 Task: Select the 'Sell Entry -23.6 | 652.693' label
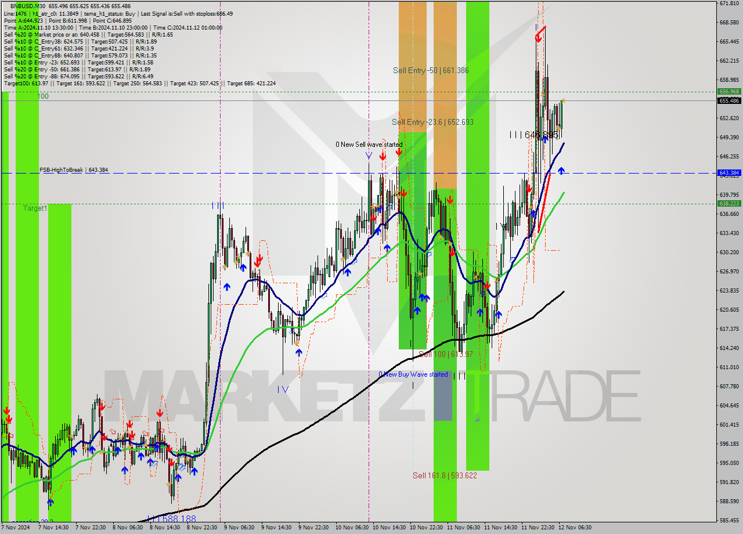(432, 122)
